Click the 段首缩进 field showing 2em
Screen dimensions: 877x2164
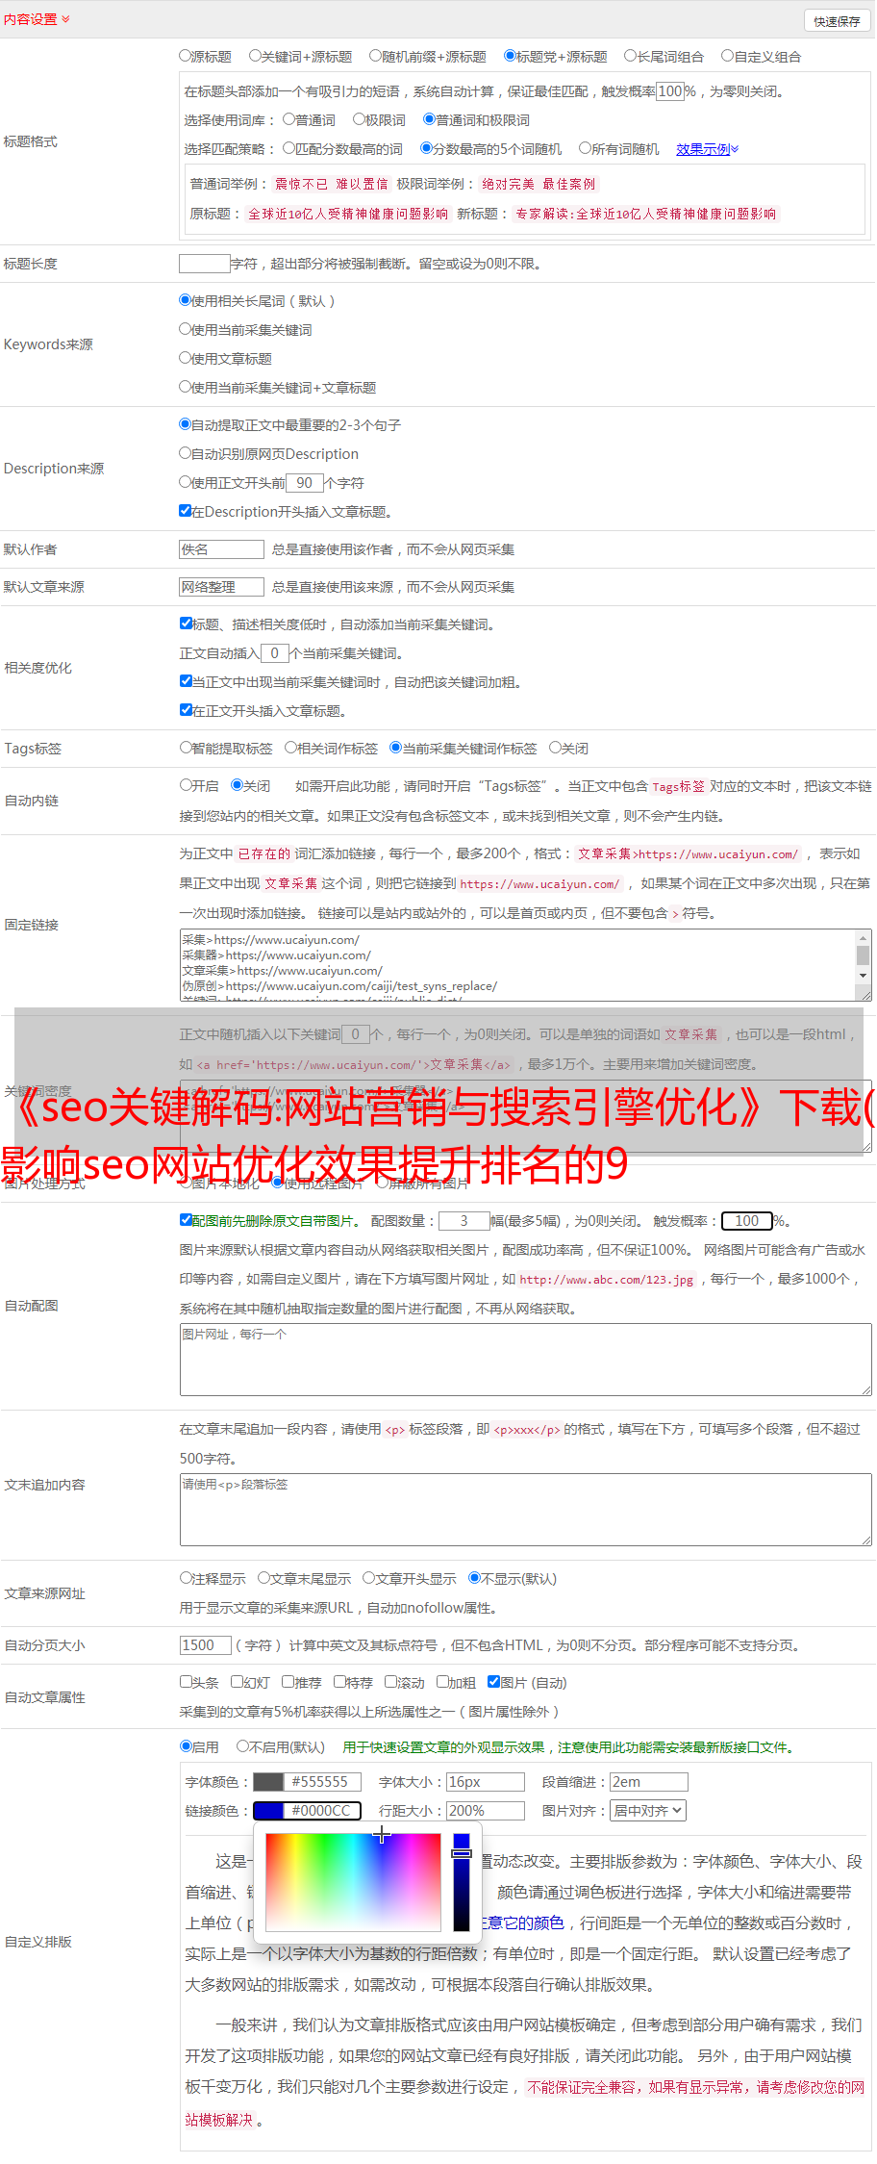[x=649, y=1782]
